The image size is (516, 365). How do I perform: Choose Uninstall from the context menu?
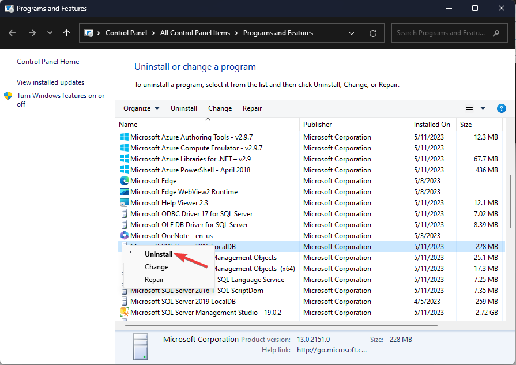[158, 254]
